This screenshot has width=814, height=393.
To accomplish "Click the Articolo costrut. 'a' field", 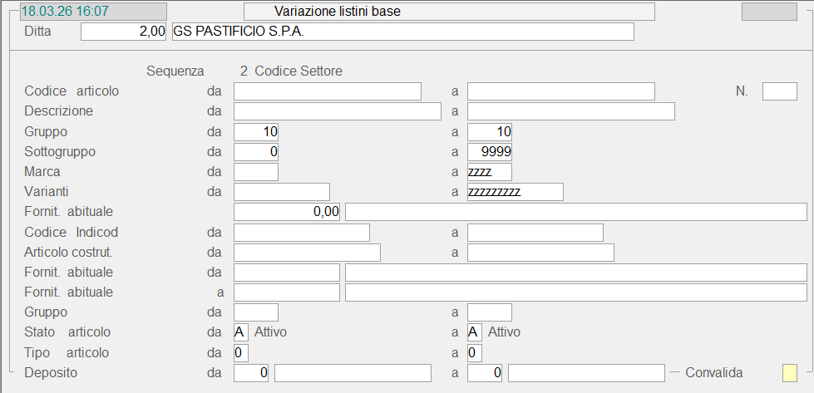I will coord(540,252).
